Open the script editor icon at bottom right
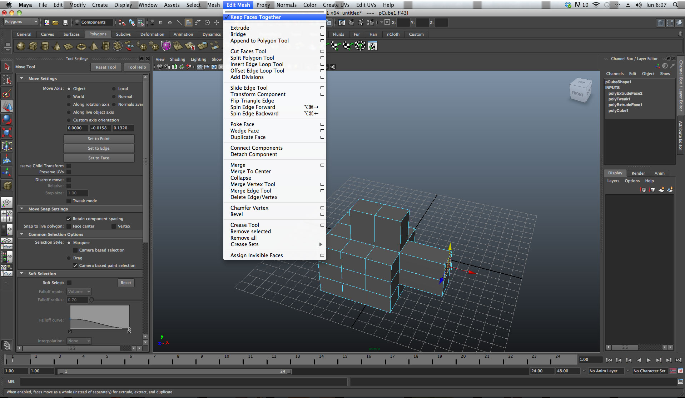 680,382
